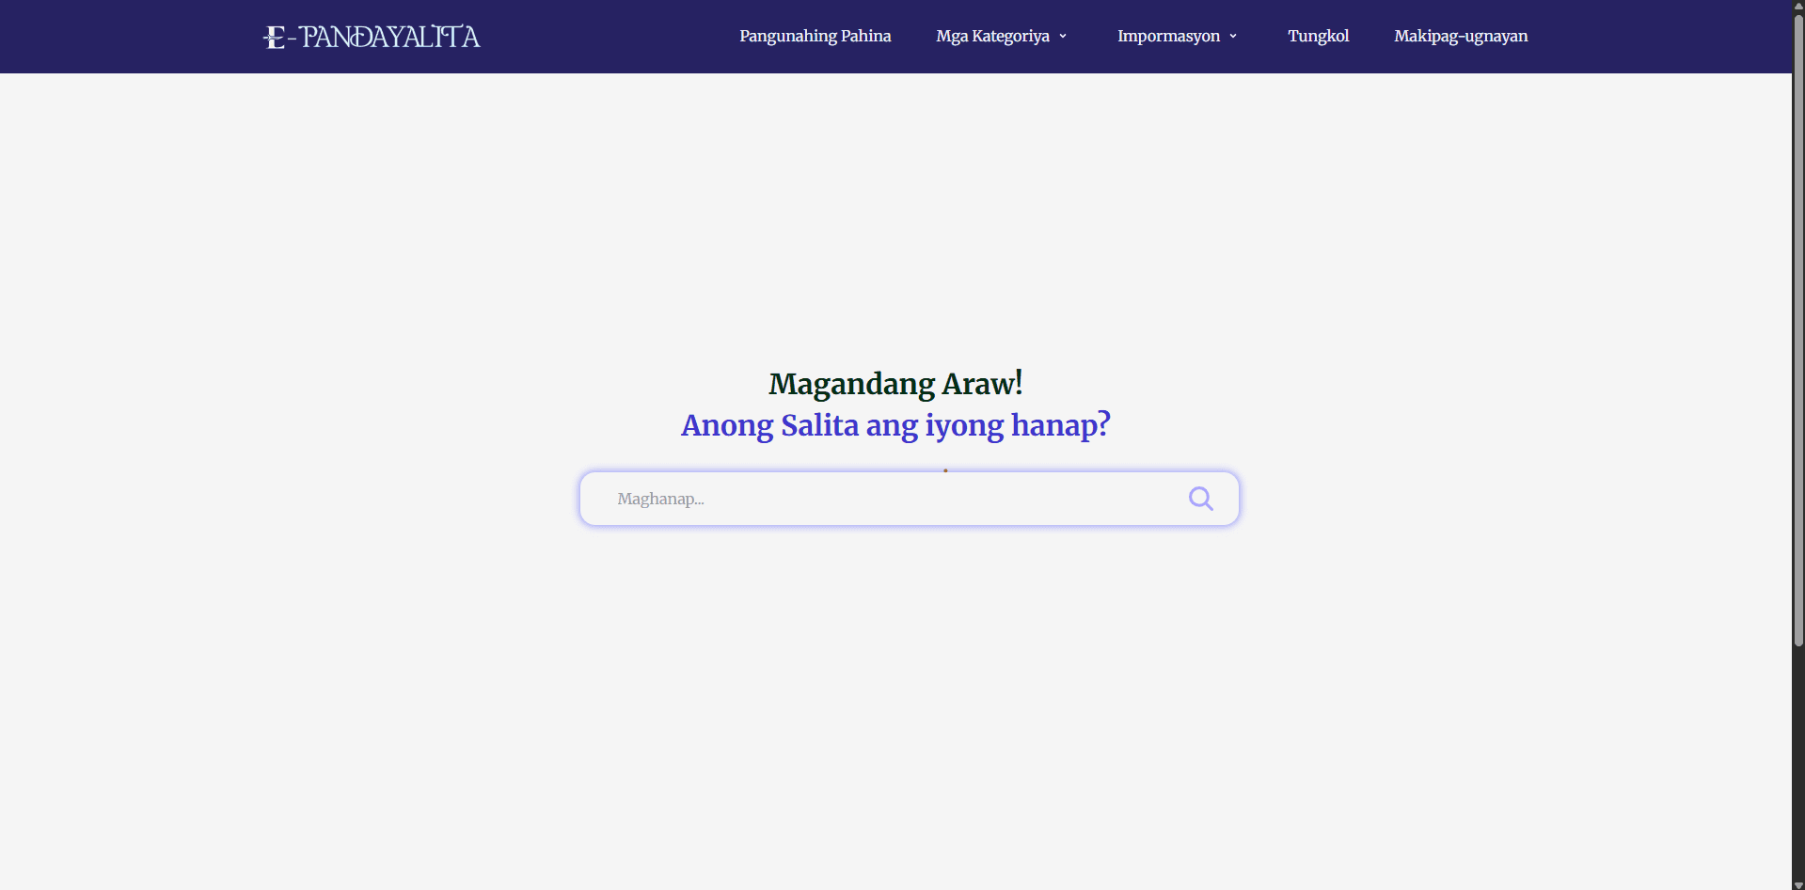The width and height of the screenshot is (1805, 890).
Task: Click the chevron arrow beside Mga Kategoriya
Action: [x=1063, y=37]
